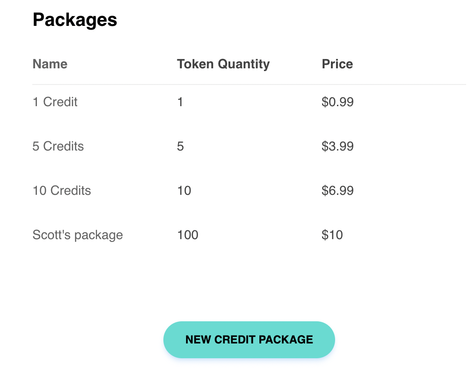The width and height of the screenshot is (468, 373).
Task: Click the Token Quantity column header
Action: tap(223, 64)
